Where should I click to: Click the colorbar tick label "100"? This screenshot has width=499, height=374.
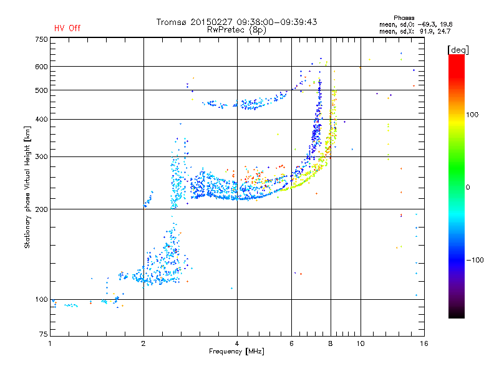pos(472,115)
